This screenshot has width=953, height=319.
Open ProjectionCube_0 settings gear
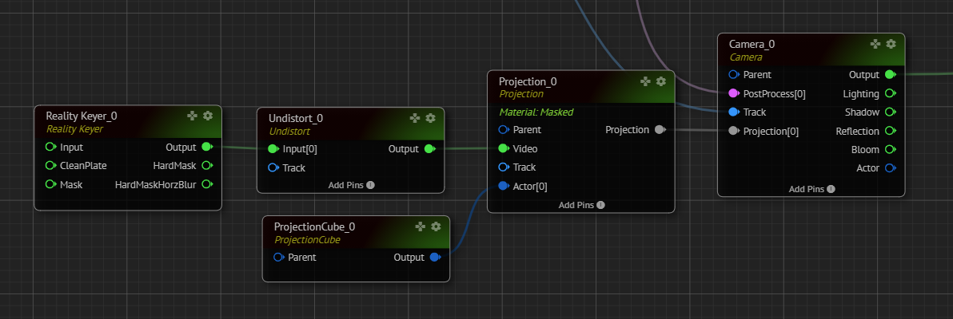[x=437, y=226]
